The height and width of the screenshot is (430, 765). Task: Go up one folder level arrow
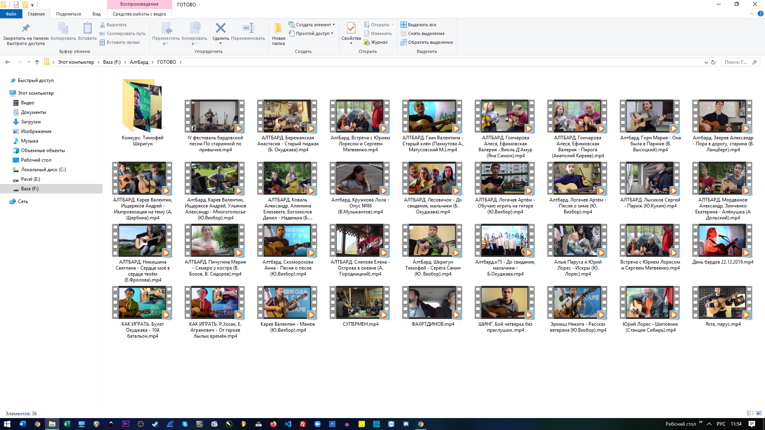tap(37, 62)
